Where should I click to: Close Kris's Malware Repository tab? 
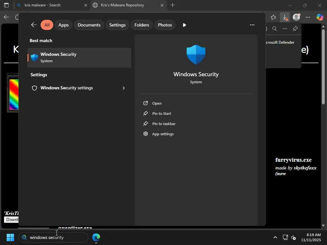[x=162, y=5]
